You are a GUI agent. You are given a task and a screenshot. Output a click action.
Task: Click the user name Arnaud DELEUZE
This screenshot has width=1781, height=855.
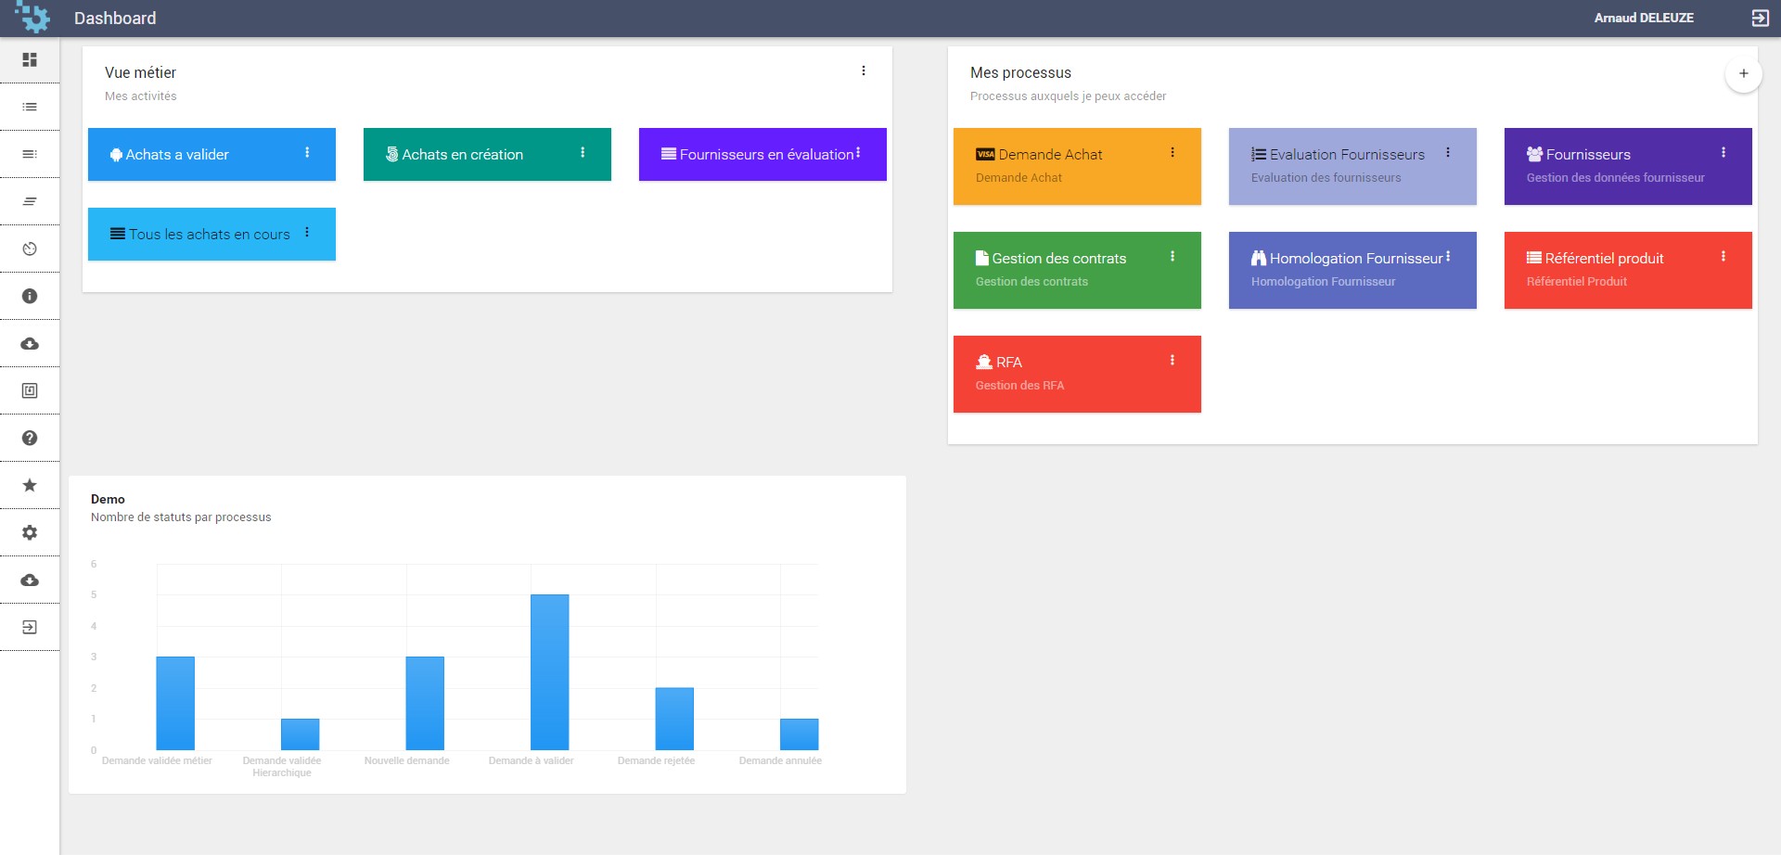click(x=1644, y=18)
